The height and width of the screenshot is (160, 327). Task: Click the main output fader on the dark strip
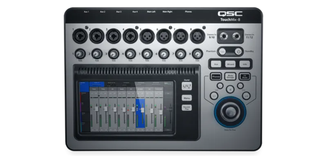point(170,109)
